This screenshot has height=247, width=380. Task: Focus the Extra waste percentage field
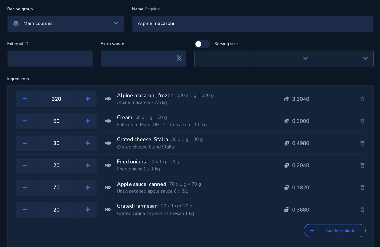pos(143,59)
